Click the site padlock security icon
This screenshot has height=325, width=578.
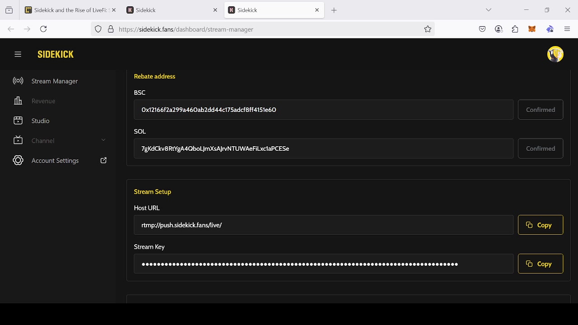point(111,29)
